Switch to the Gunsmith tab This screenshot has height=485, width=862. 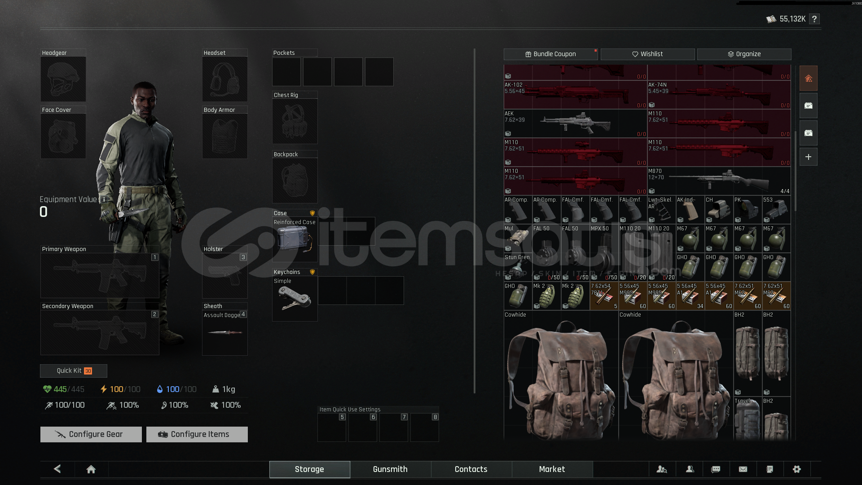[x=390, y=469]
